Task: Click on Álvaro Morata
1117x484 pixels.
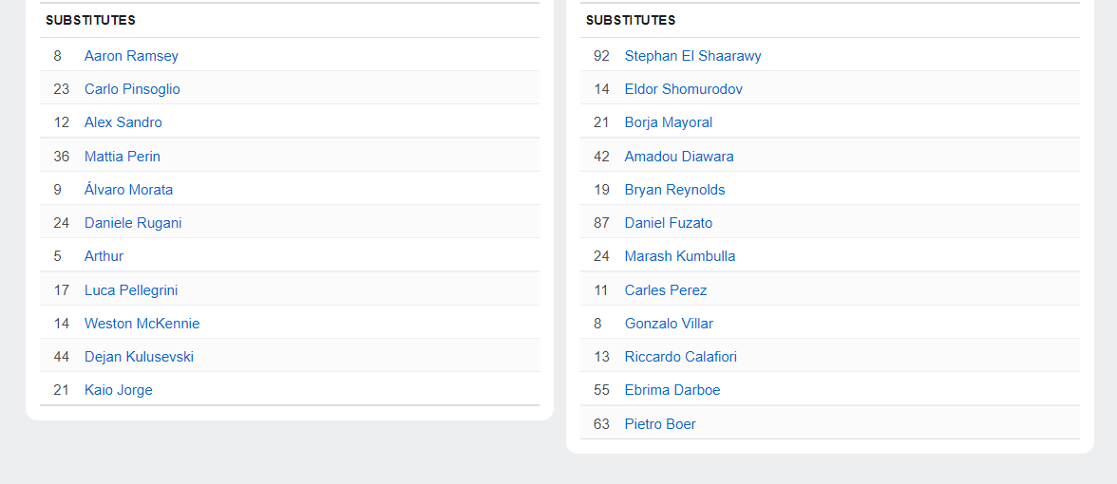Action: pos(128,190)
